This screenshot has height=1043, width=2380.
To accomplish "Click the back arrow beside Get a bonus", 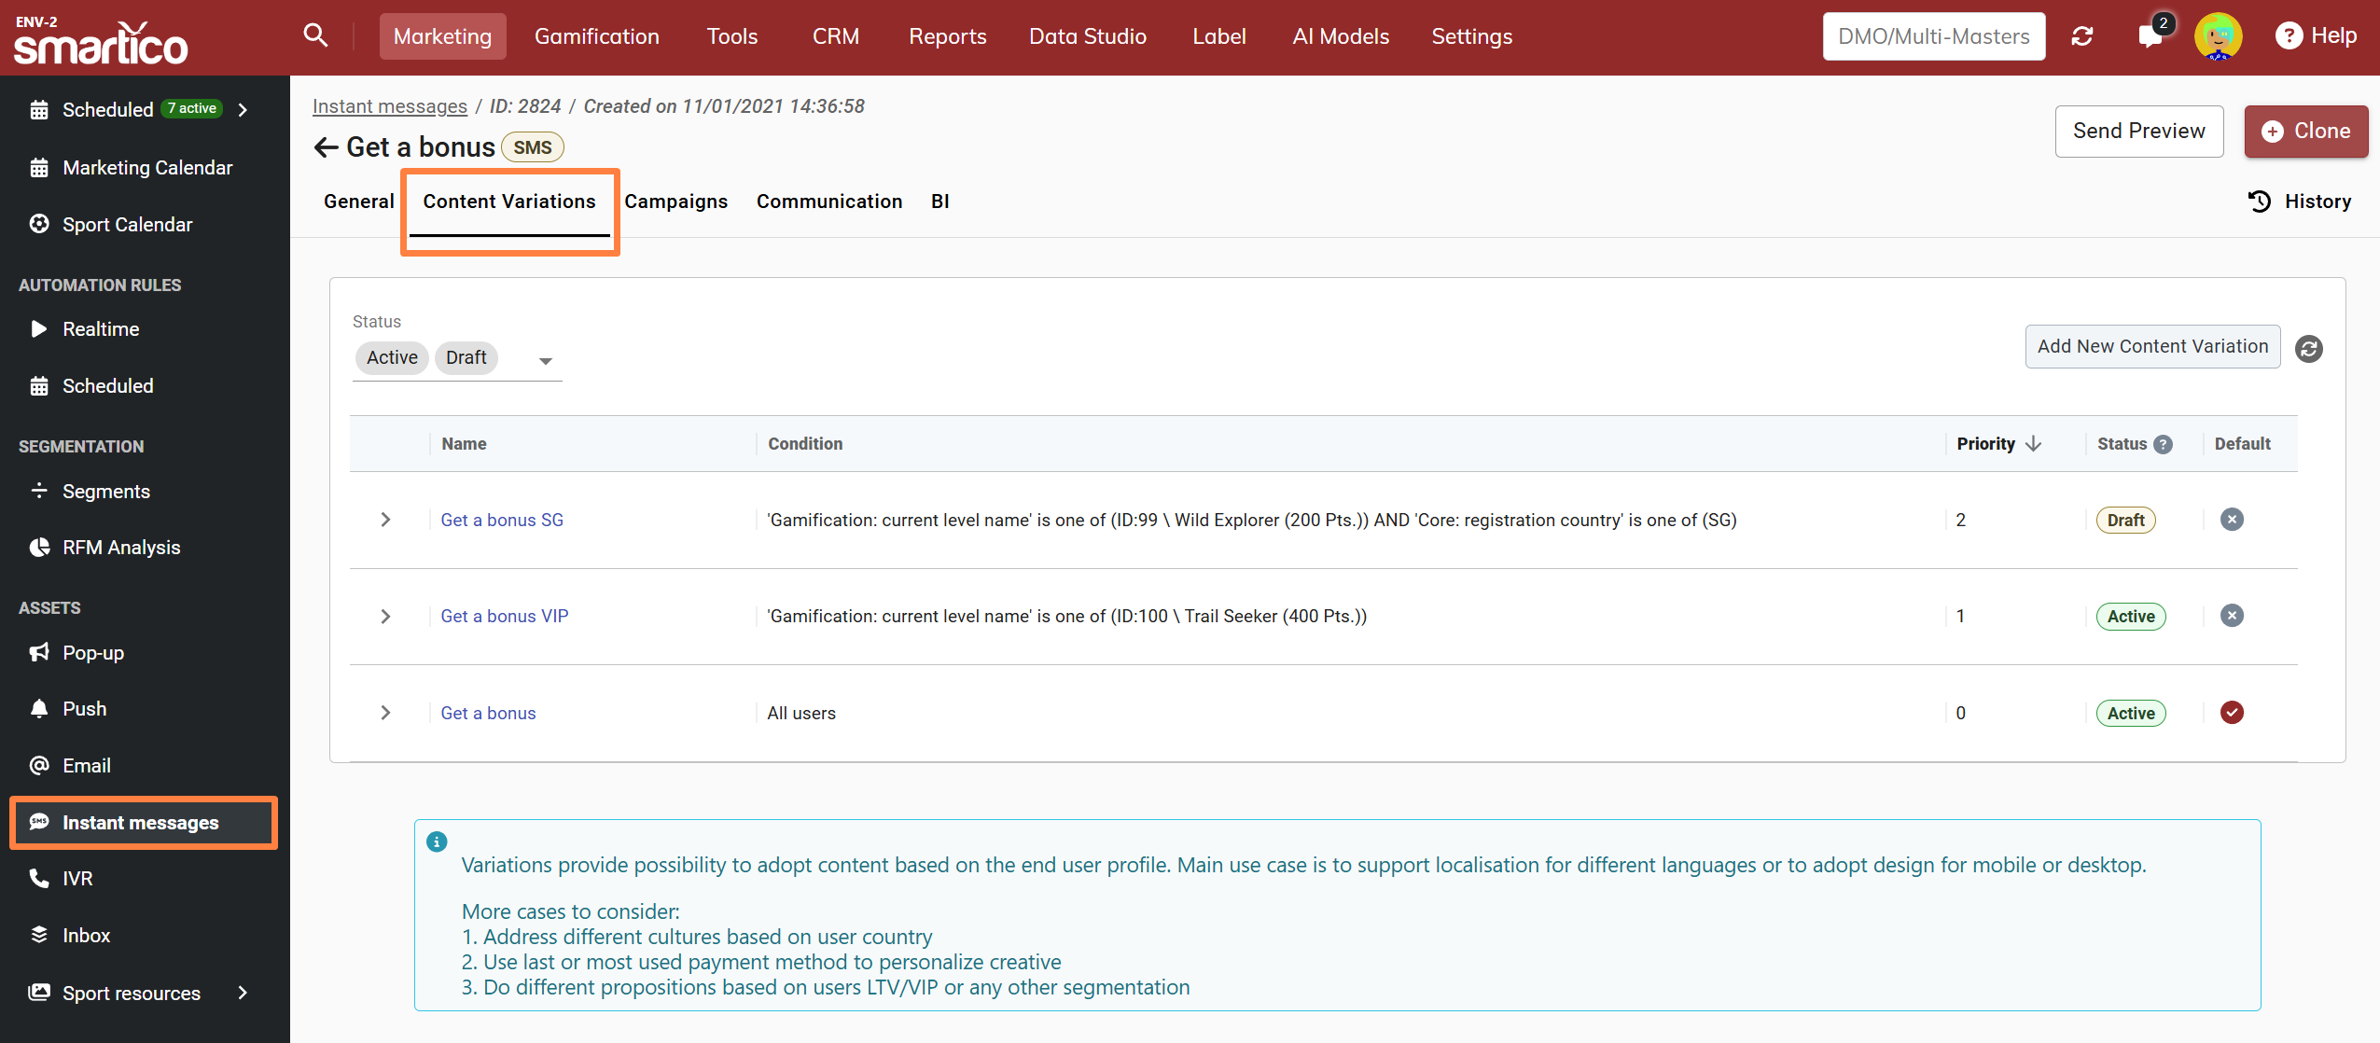I will (x=326, y=147).
